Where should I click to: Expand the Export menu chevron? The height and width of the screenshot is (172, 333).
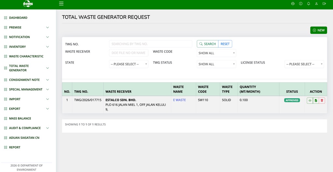(x=47, y=109)
